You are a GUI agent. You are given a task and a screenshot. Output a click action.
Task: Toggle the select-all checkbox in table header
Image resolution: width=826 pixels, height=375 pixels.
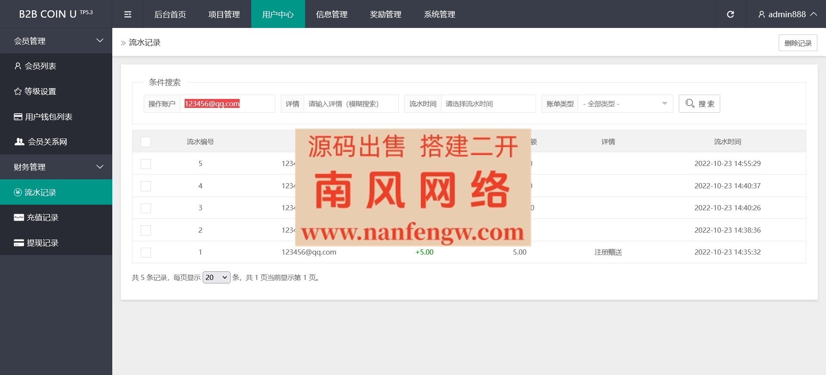pyautogui.click(x=146, y=142)
